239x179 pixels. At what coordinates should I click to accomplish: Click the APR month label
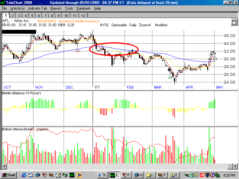[x=189, y=87]
